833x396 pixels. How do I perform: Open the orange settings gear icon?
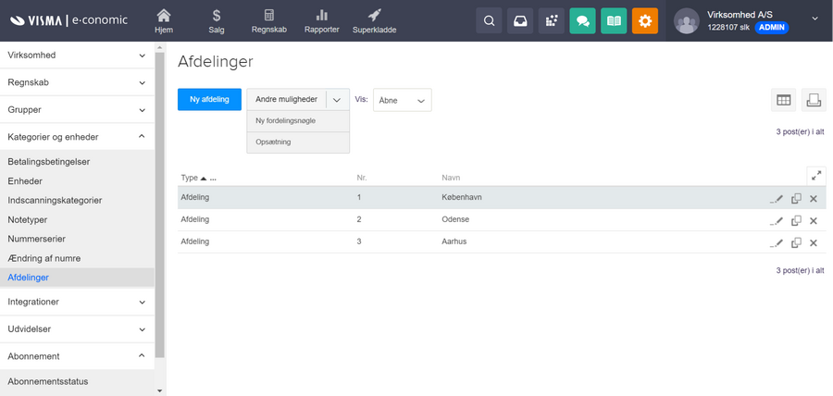[x=645, y=21]
